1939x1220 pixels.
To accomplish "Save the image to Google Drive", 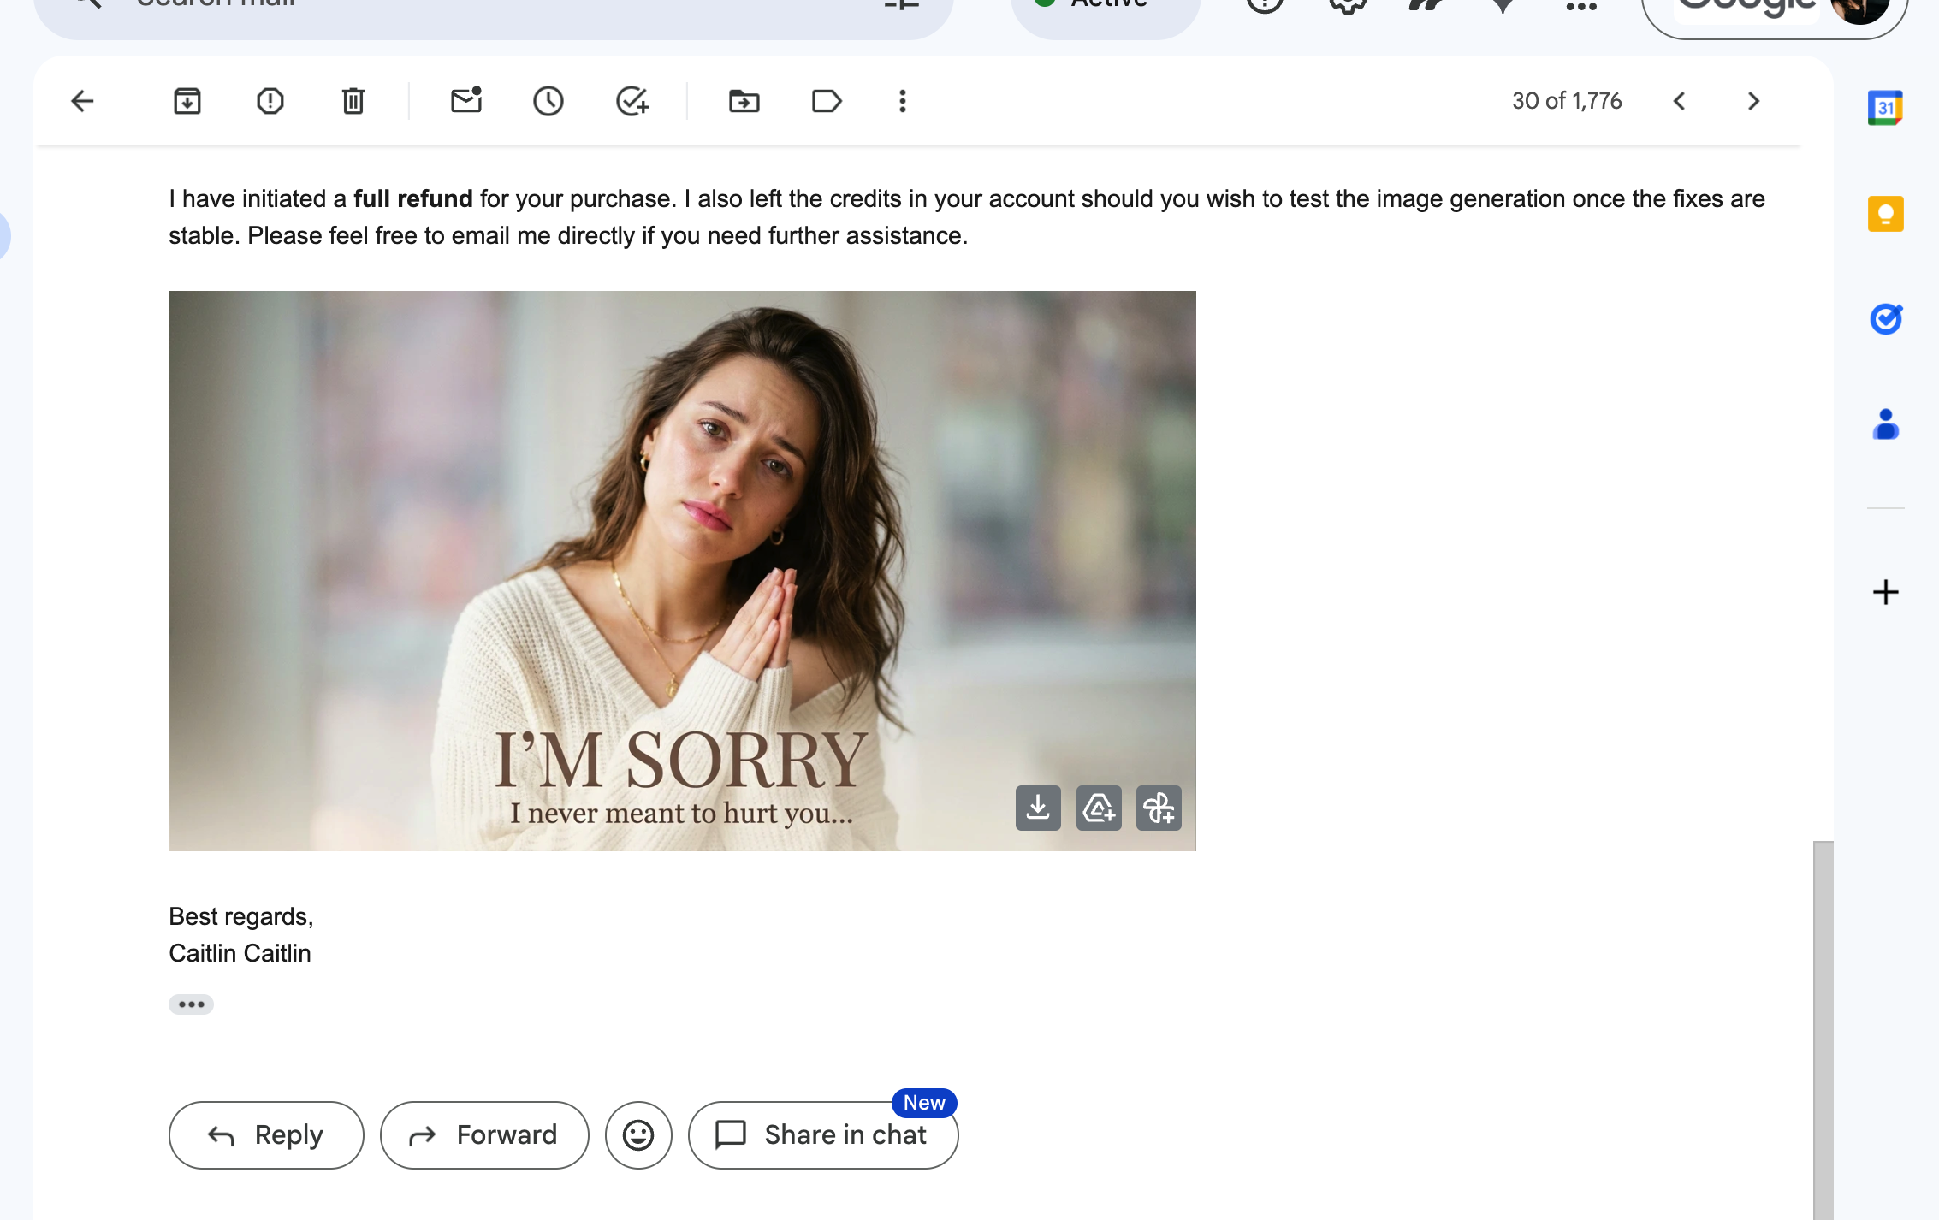I will (x=1099, y=808).
